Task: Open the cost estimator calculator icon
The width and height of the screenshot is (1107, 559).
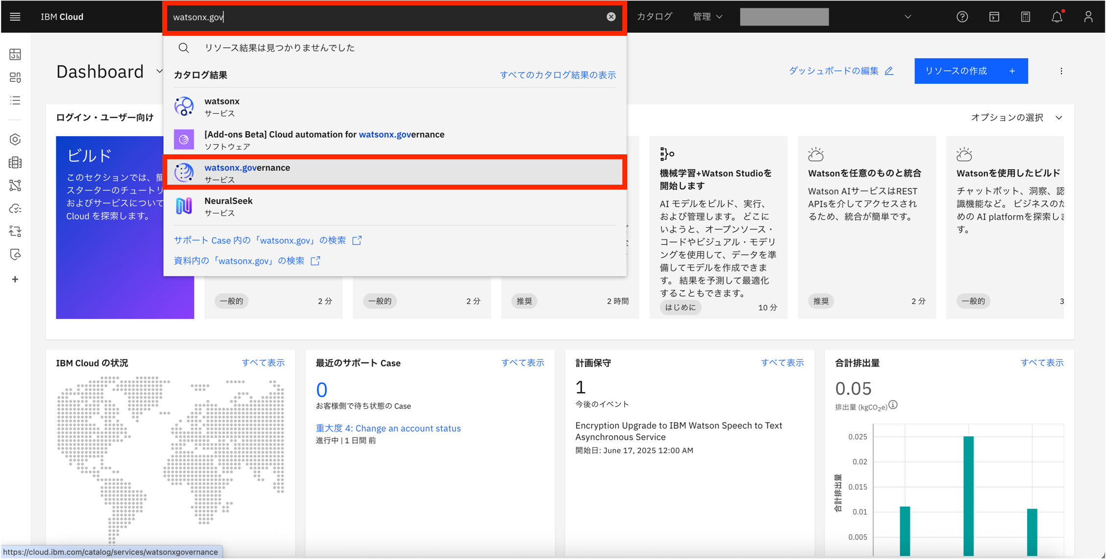Action: click(x=1025, y=17)
